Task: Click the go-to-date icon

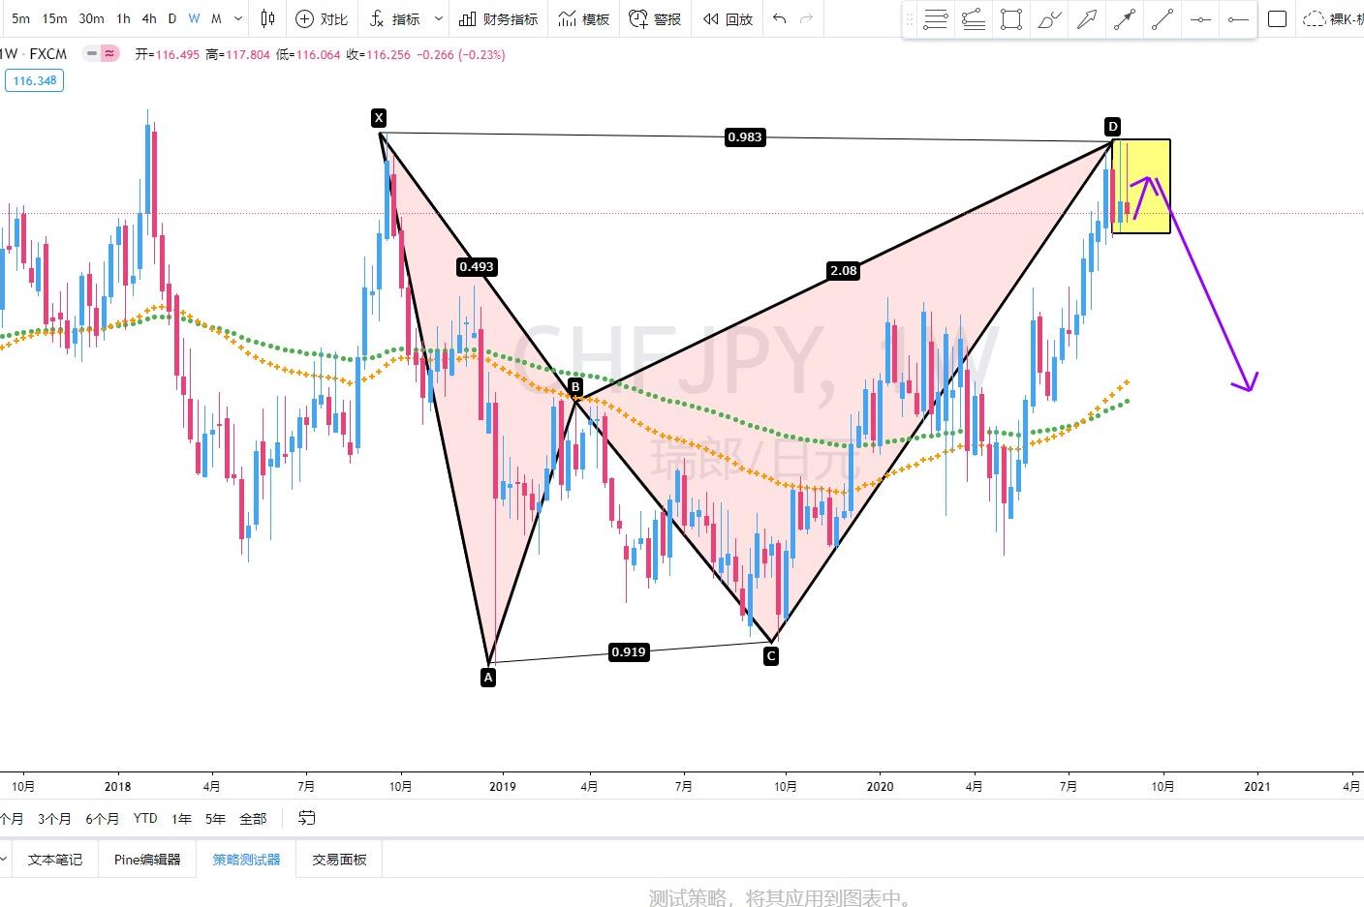Action: [306, 818]
